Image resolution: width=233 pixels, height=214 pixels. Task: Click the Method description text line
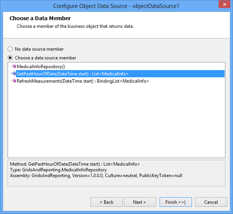(75, 164)
